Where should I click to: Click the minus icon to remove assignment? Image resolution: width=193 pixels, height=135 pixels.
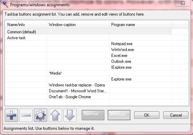[x=26, y=115]
